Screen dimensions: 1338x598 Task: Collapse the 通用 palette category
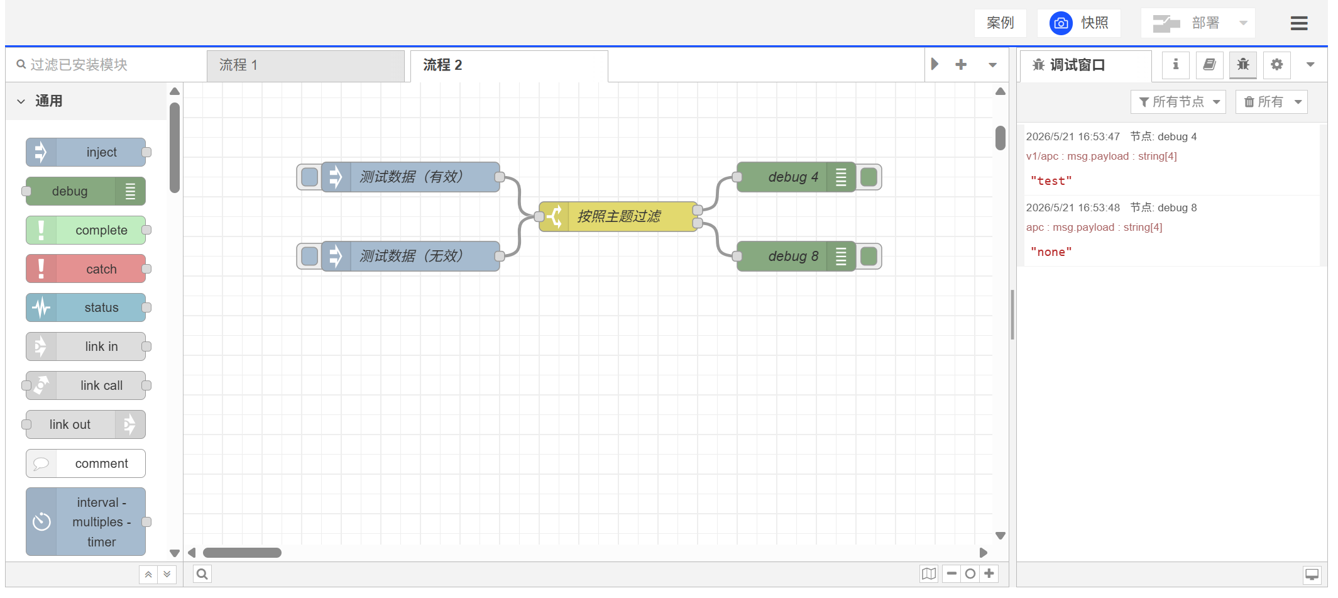point(87,101)
